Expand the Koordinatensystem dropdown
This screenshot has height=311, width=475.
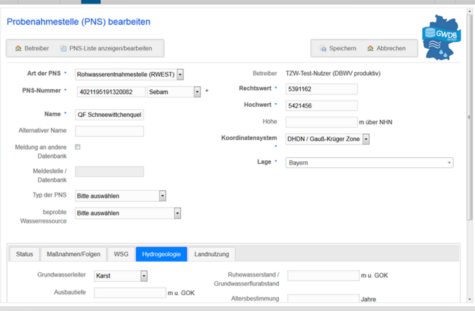click(366, 139)
